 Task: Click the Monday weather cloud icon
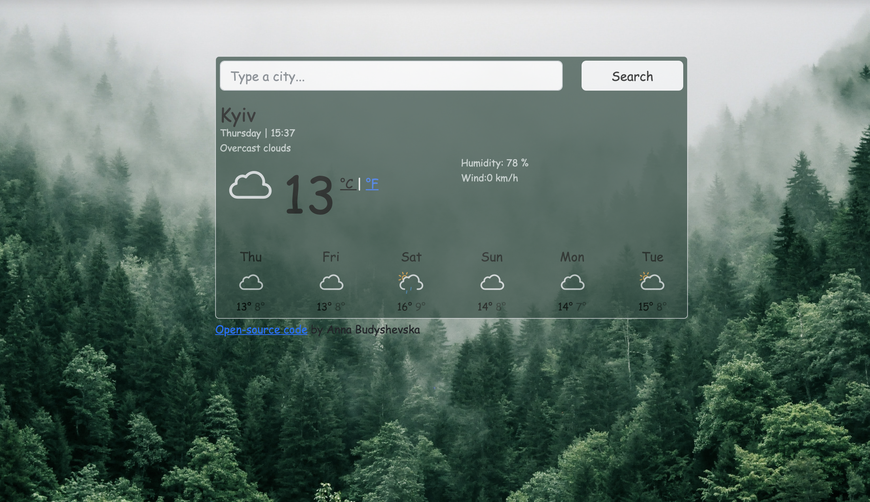click(x=572, y=282)
